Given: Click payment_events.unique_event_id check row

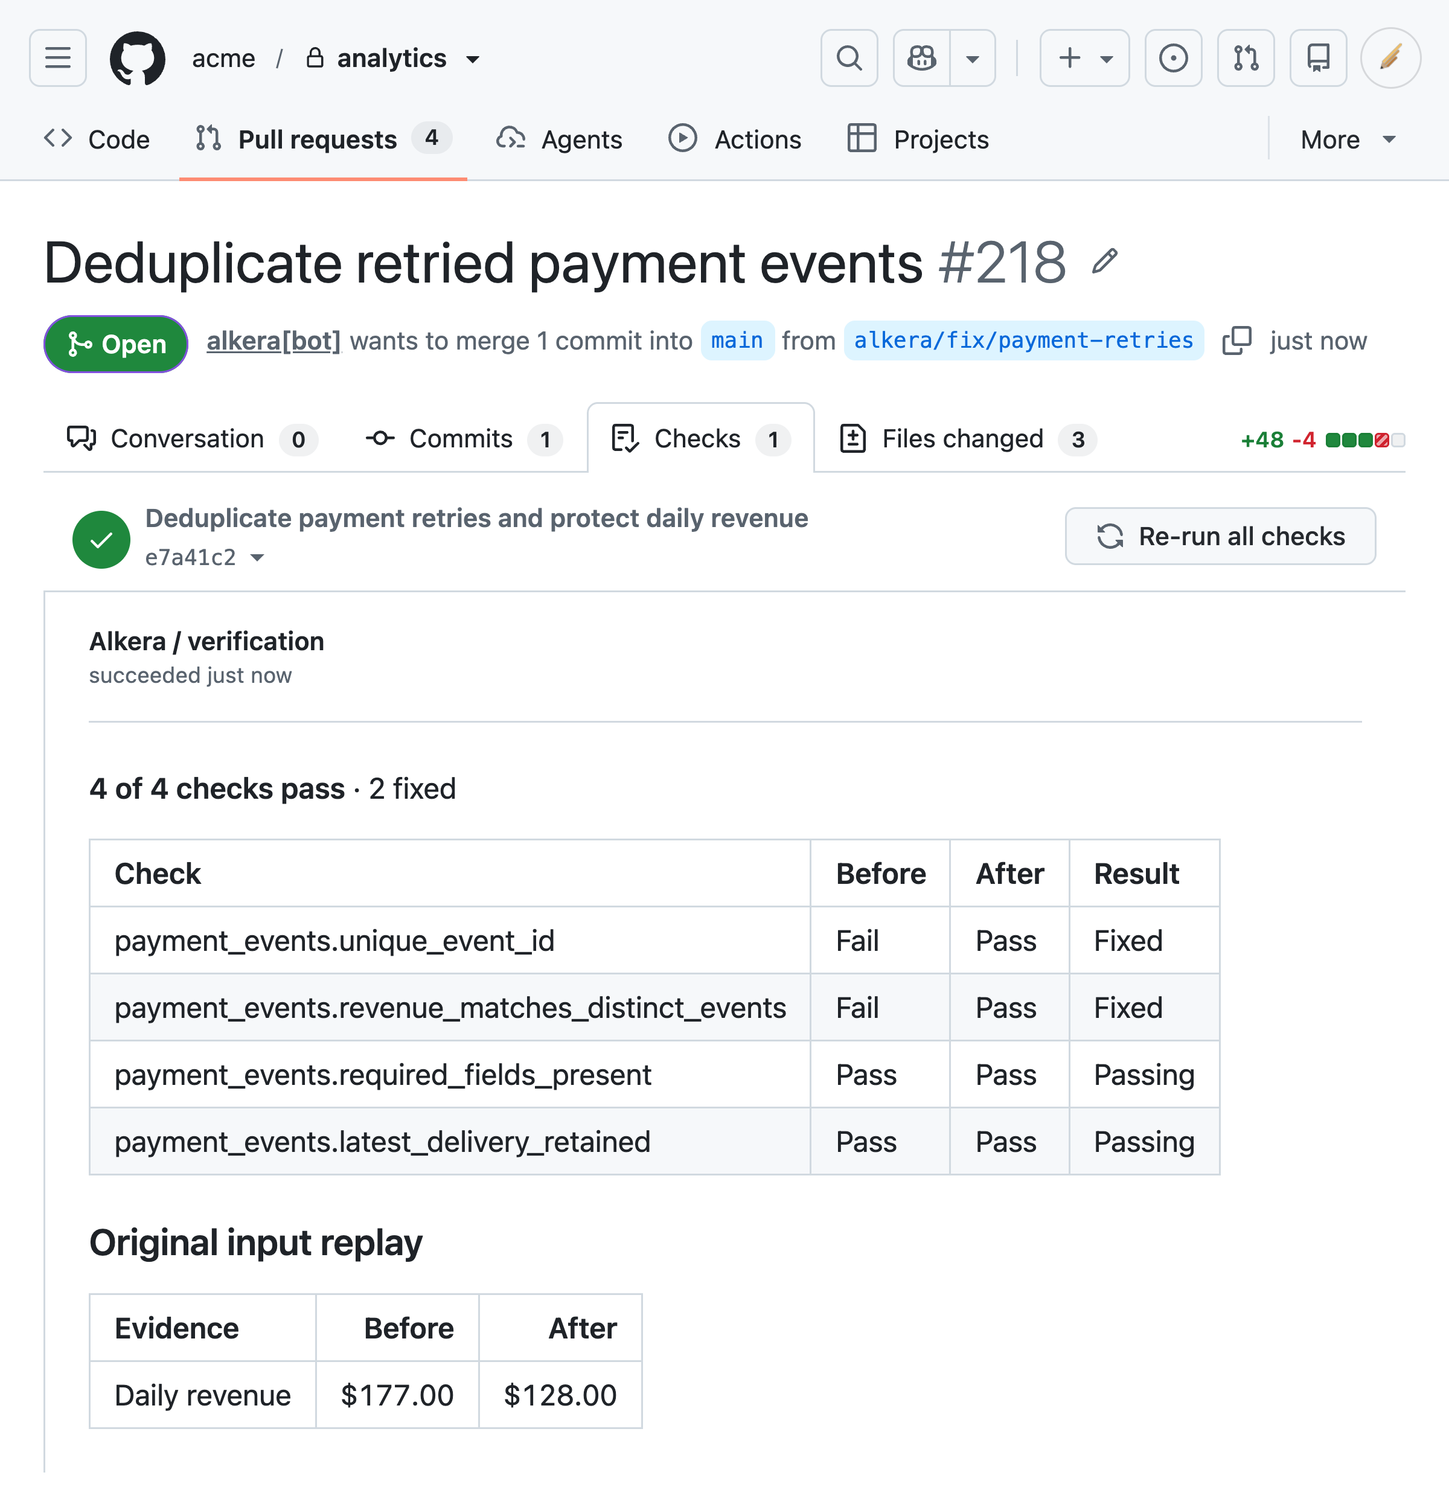Looking at the screenshot, I should [x=654, y=941].
